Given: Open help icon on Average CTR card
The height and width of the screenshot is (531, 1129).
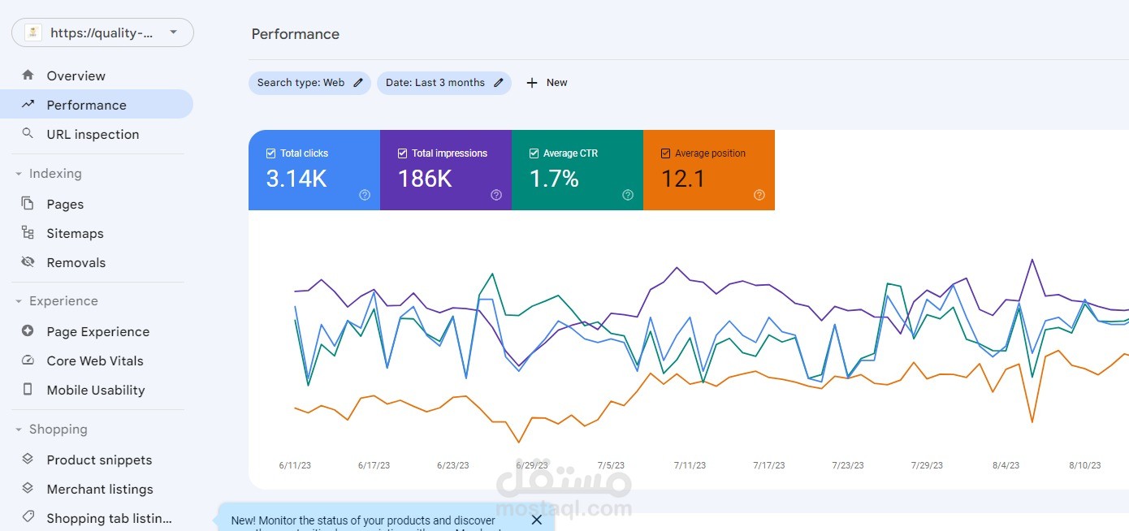Looking at the screenshot, I should click(x=628, y=195).
